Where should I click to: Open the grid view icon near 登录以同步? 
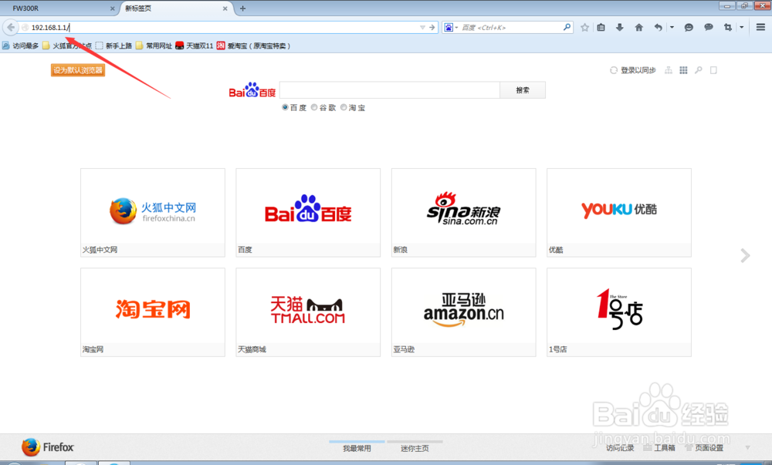(x=683, y=69)
